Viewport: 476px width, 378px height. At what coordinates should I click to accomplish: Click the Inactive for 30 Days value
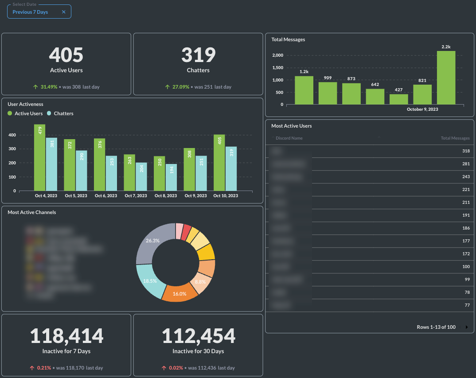tap(198, 336)
